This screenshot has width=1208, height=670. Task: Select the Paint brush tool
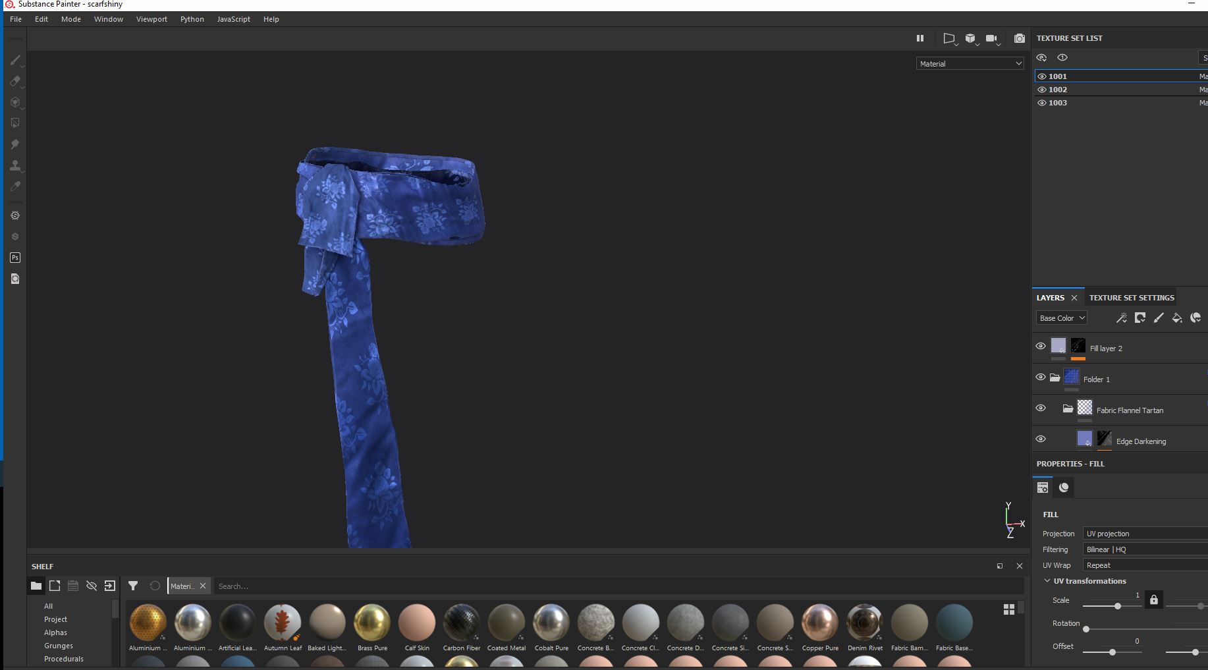coord(15,61)
